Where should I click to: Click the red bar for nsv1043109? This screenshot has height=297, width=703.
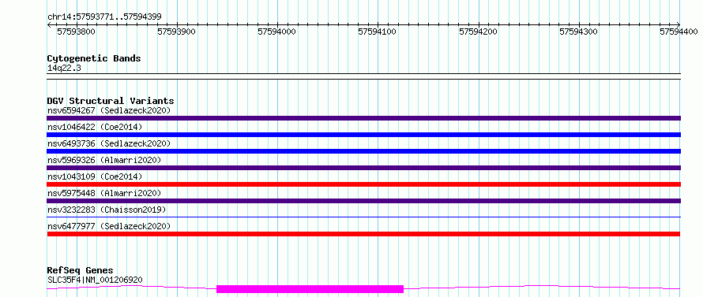[363, 184]
